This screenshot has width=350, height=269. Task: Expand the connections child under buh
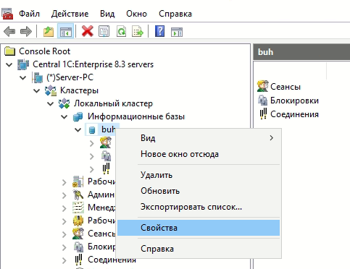(92, 170)
